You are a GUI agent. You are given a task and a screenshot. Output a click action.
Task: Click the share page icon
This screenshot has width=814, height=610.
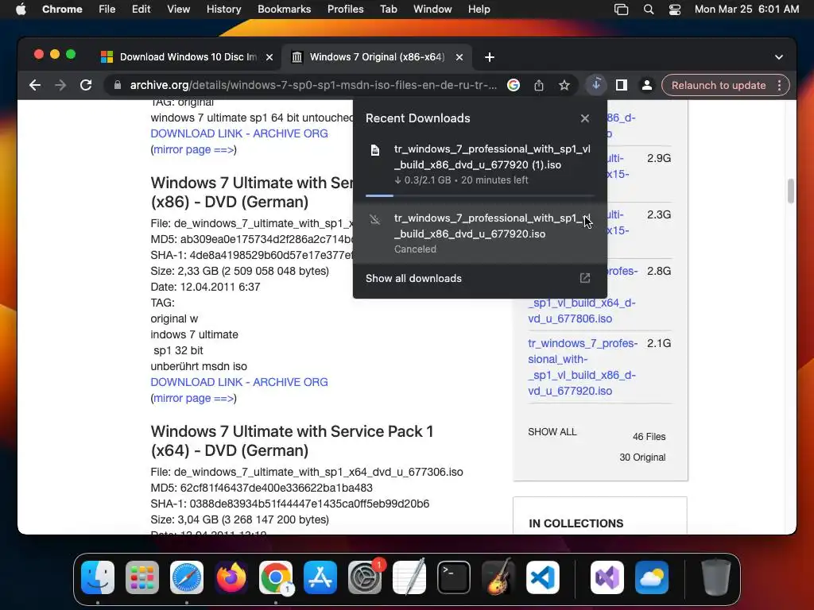[539, 85]
